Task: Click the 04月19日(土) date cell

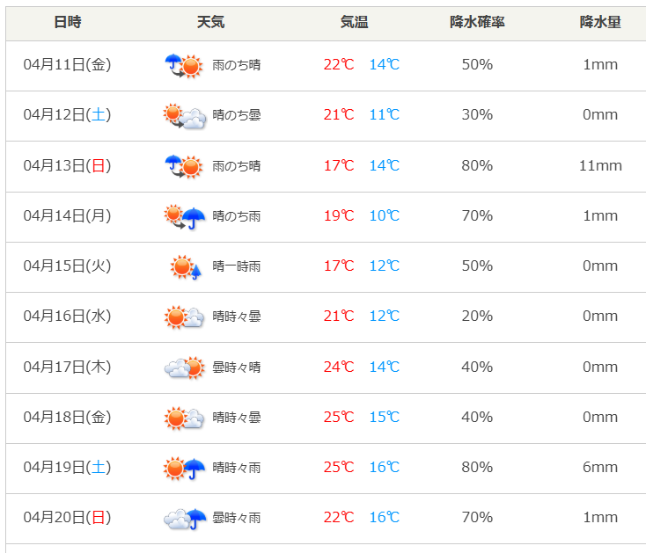Action: (x=67, y=467)
